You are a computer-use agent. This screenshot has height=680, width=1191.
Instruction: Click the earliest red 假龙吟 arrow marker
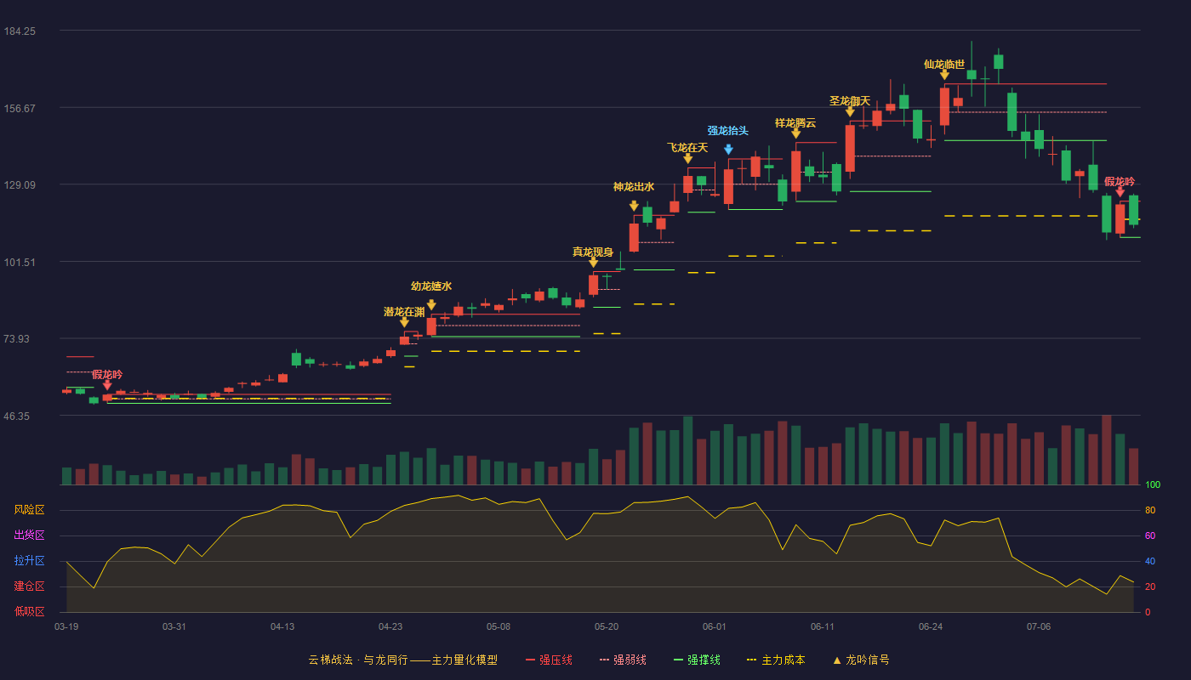pyautogui.click(x=107, y=385)
